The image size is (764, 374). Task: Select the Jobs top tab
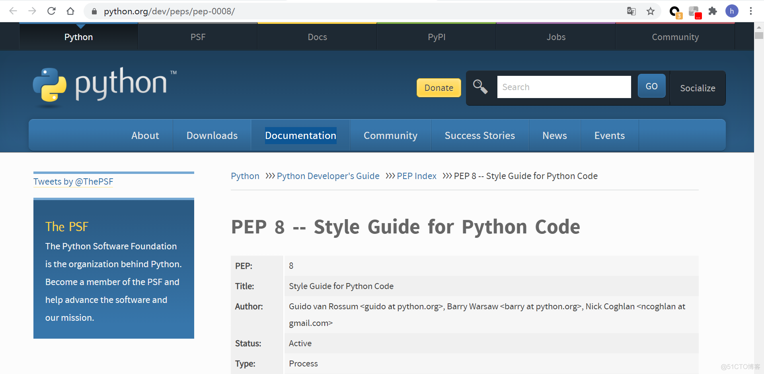[556, 37]
